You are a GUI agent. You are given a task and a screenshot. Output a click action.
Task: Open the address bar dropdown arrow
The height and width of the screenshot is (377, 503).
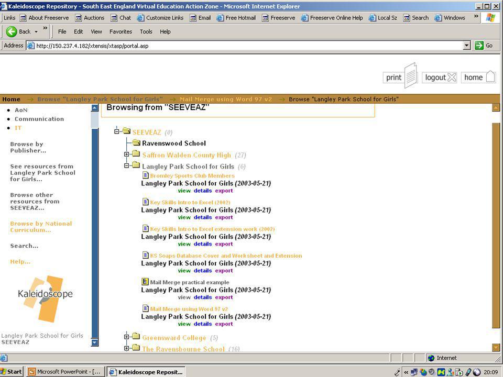pos(467,46)
